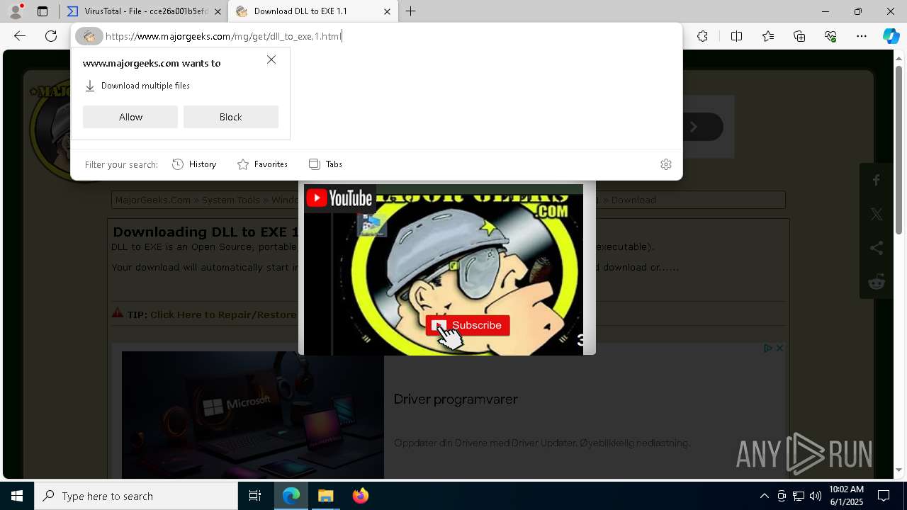
Task: Toggle Split screen icon
Action: (x=736, y=36)
